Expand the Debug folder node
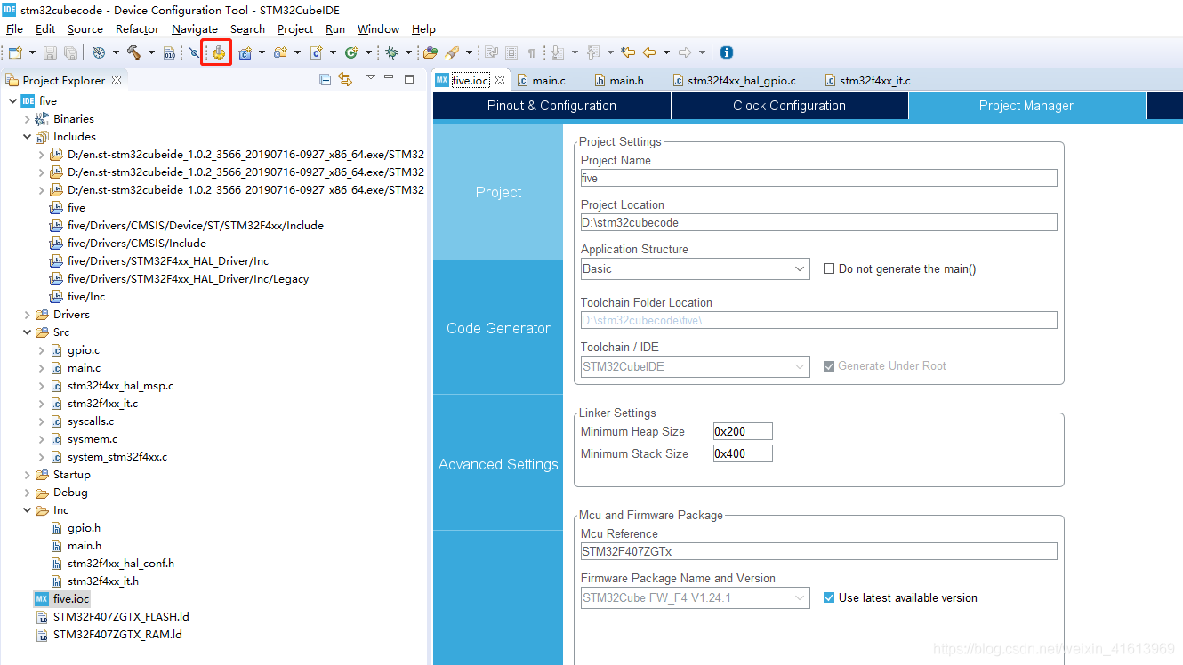Image resolution: width=1183 pixels, height=665 pixels. (27, 492)
